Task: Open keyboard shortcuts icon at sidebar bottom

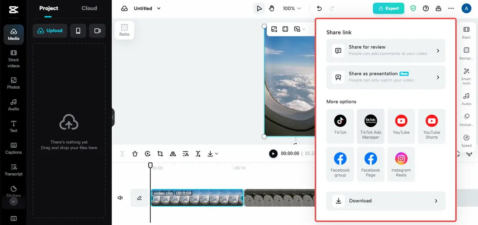Action: [x=13, y=219]
